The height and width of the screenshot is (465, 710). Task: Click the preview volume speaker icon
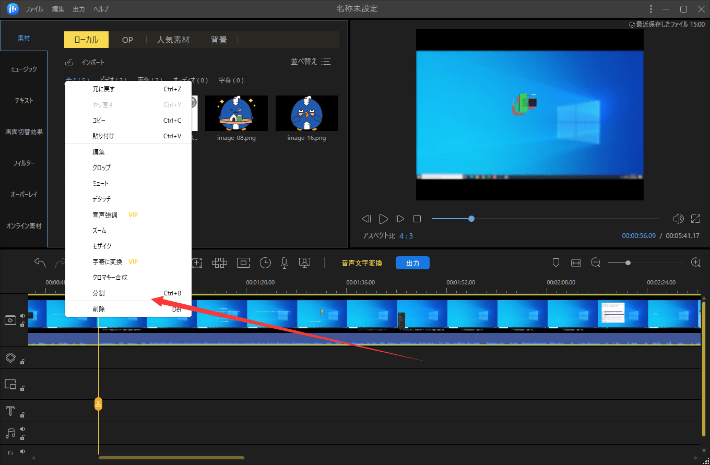678,219
